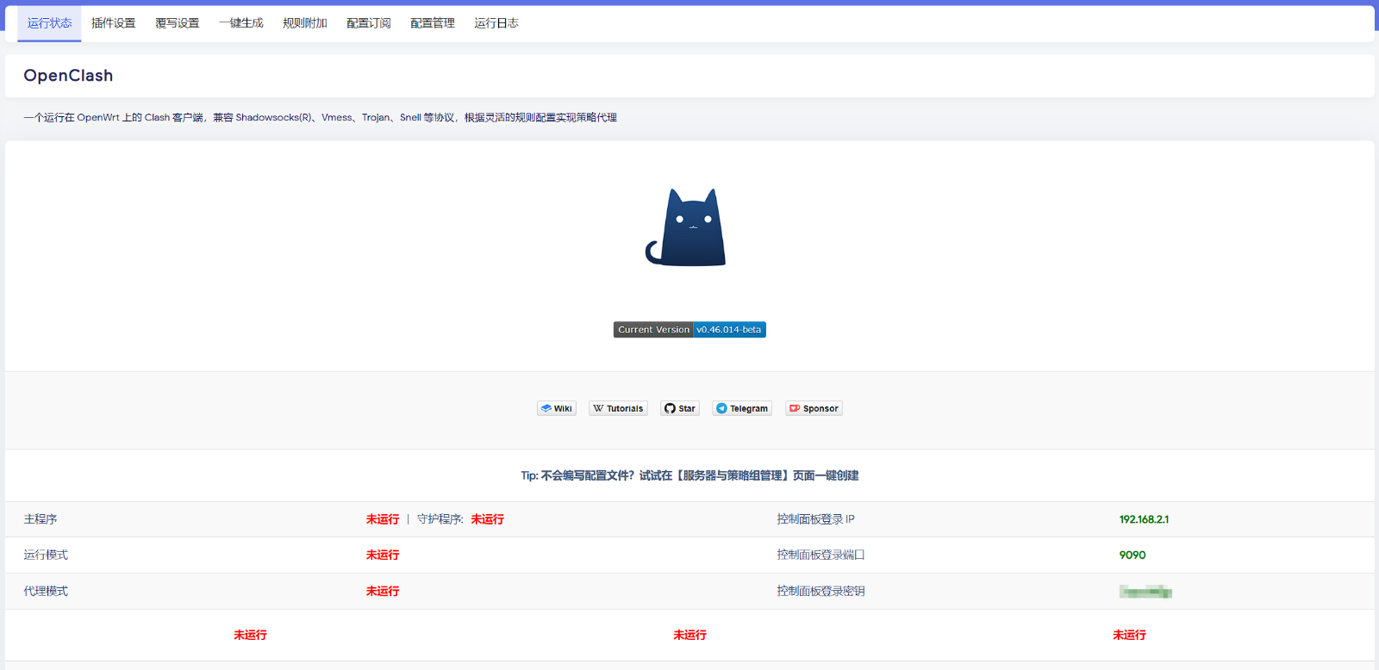Image resolution: width=1379 pixels, height=670 pixels.
Task: Click the Tip text about 服务器与策略组管理
Action: [689, 475]
